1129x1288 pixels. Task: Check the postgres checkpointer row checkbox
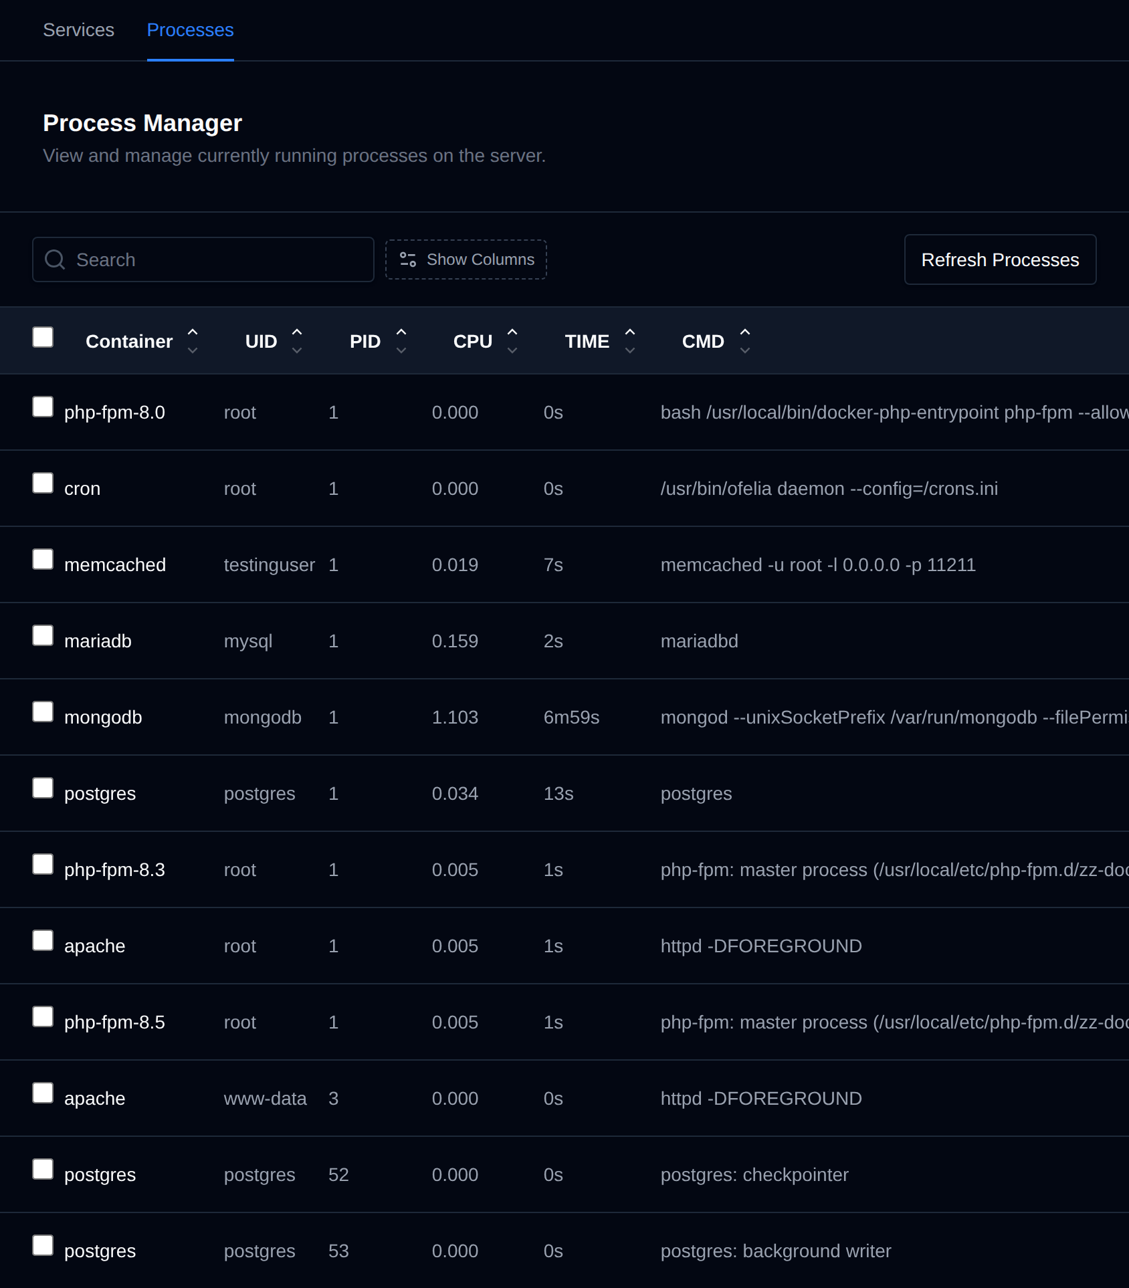[43, 1169]
